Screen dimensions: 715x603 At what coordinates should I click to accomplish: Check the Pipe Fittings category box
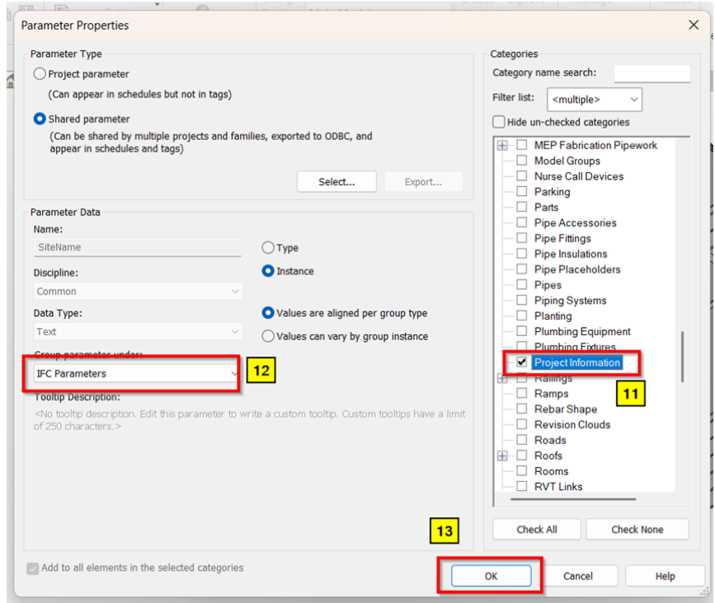point(521,239)
